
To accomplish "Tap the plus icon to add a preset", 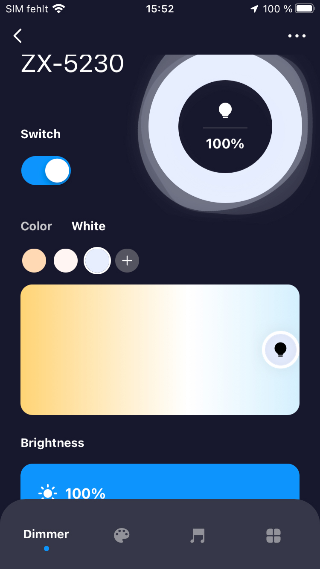I will pyautogui.click(x=127, y=261).
